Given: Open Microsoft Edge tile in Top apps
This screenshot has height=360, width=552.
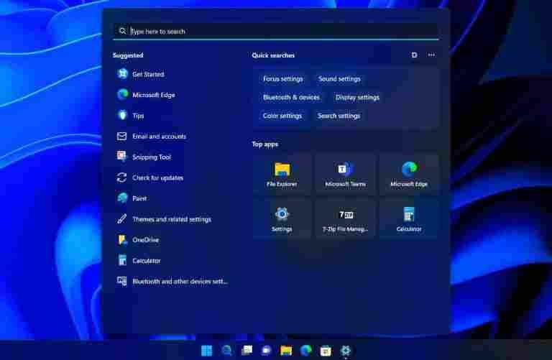Looking at the screenshot, I should click(409, 175).
